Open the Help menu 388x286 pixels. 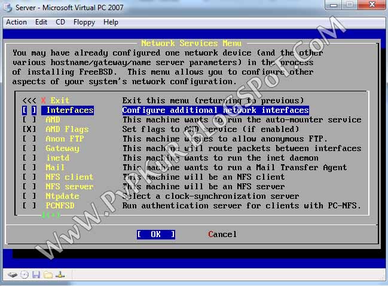pyautogui.click(x=111, y=22)
